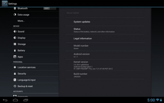Image resolution: width=164 pixels, height=103 pixels.
Task: Toggle the Bluetooth OFF switch
Action: (49, 8)
